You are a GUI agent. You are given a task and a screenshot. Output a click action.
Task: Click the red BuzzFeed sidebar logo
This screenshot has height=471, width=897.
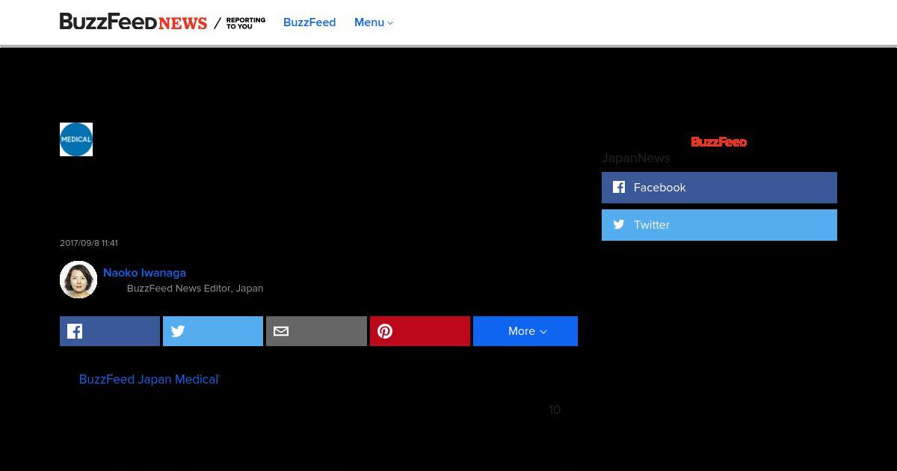tap(719, 141)
